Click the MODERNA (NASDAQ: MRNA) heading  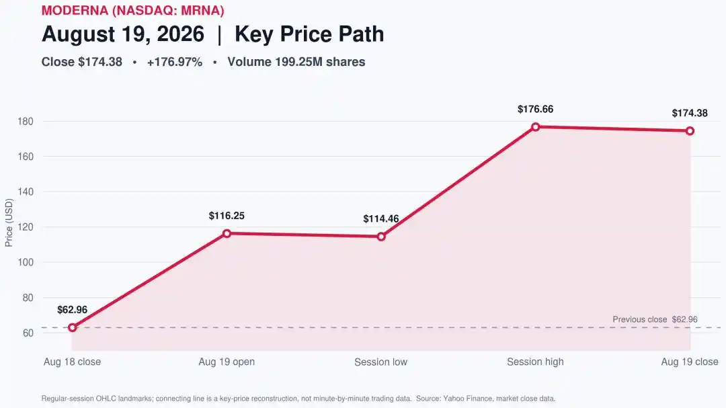133,10
